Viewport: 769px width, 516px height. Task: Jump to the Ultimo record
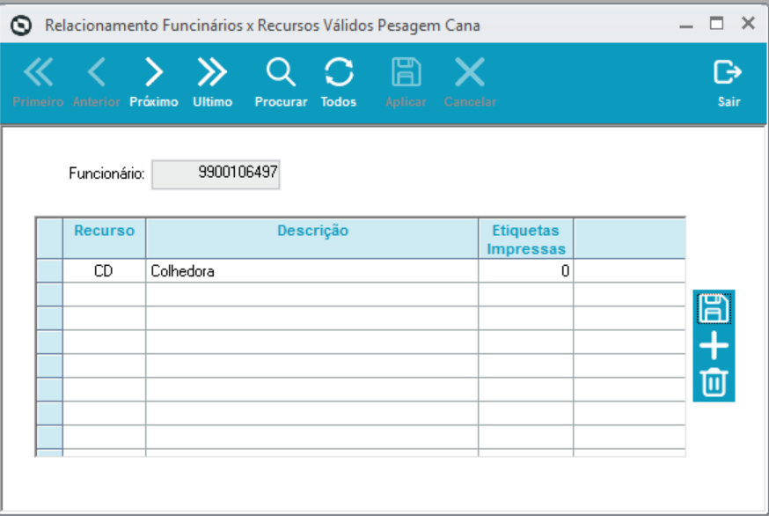(212, 81)
